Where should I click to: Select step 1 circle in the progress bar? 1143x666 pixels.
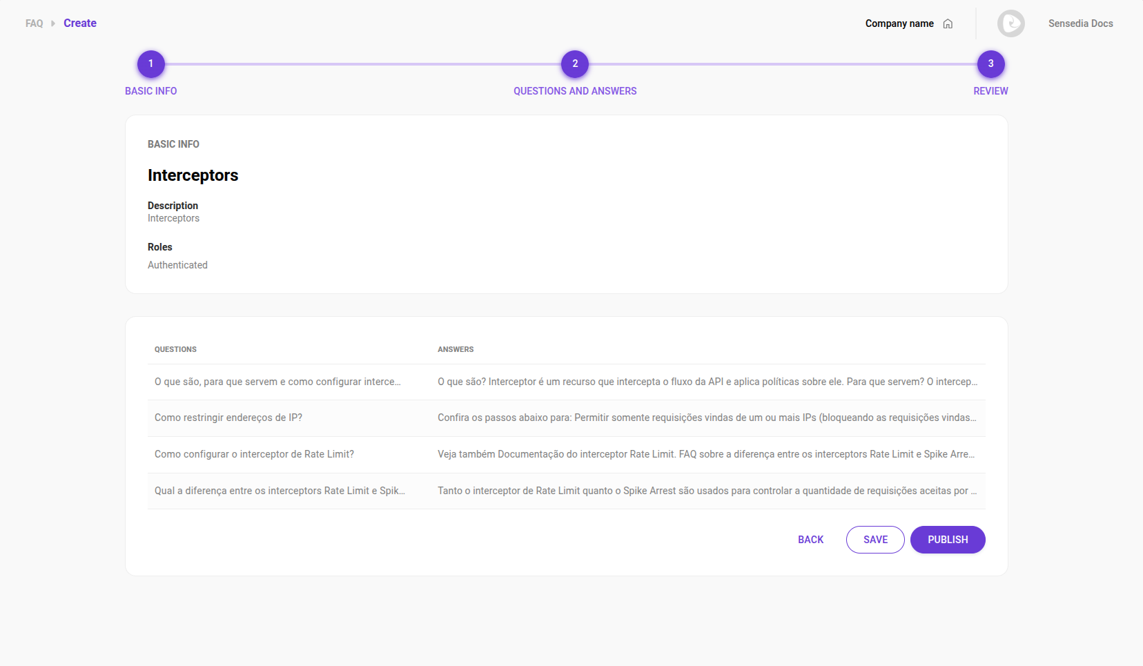pyautogui.click(x=150, y=63)
